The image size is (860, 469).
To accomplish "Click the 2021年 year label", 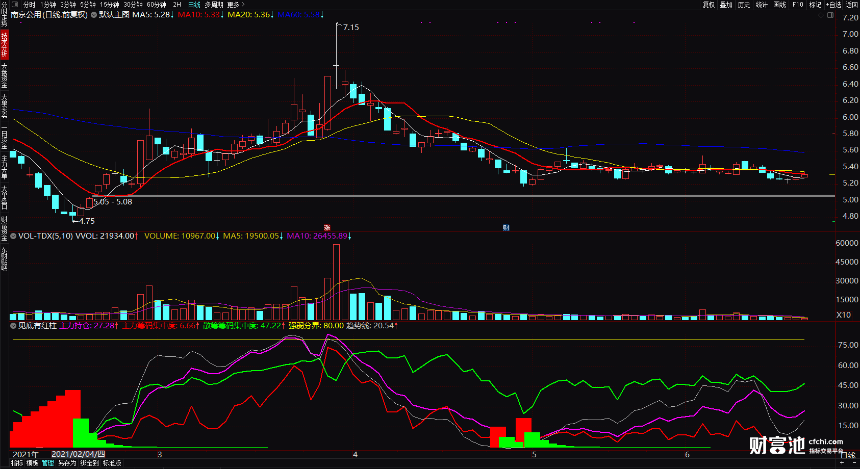I will (x=26, y=454).
